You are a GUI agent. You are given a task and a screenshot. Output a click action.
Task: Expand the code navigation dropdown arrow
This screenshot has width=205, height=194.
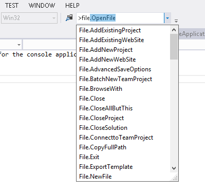[19, 45]
